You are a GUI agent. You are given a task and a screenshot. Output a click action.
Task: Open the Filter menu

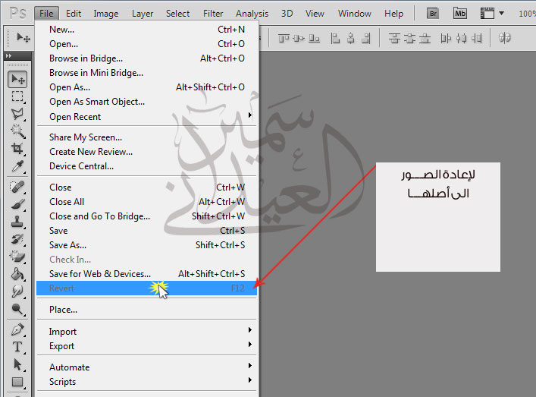click(213, 13)
